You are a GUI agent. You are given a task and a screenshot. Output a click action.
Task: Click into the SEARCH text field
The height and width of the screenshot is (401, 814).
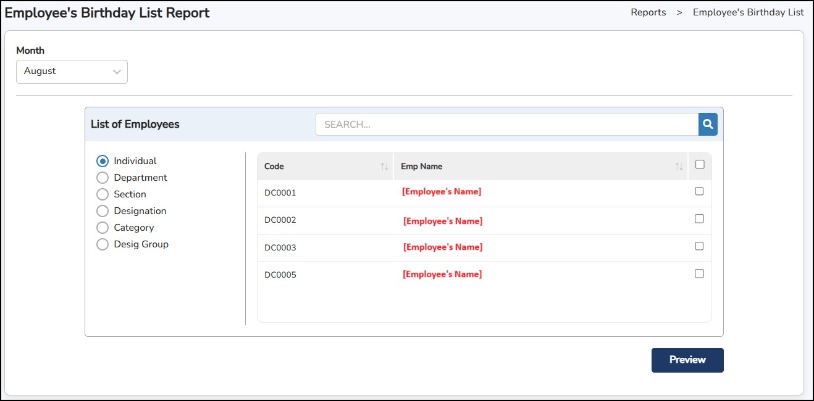pyautogui.click(x=506, y=124)
